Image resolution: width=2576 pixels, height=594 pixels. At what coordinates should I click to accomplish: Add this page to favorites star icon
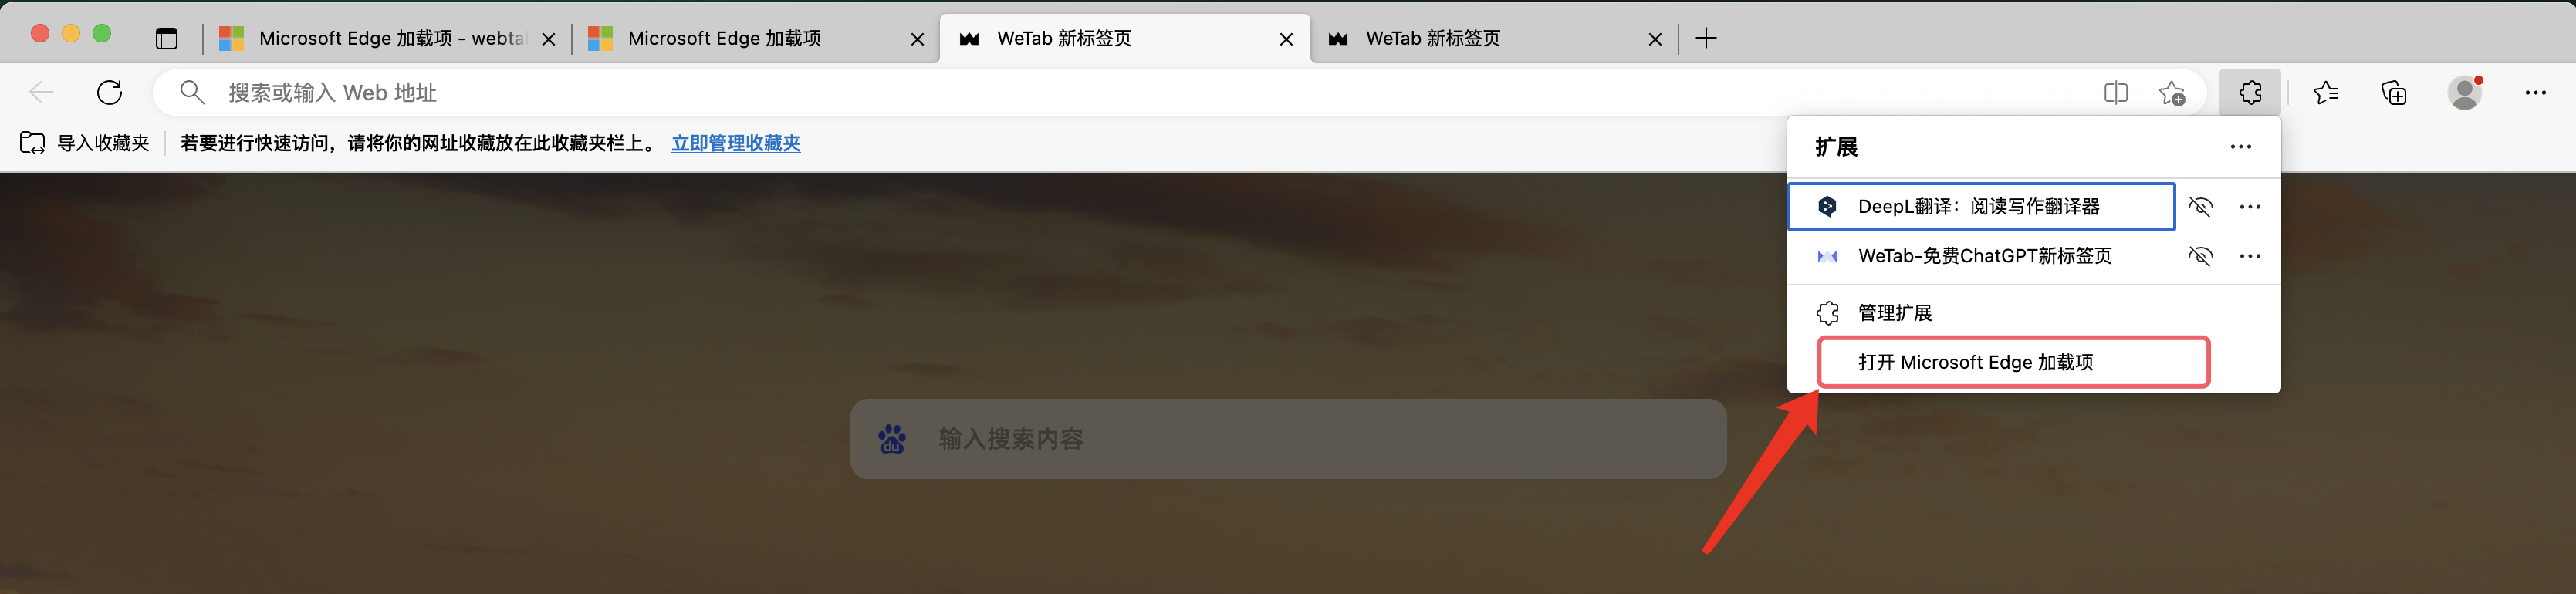point(2172,93)
